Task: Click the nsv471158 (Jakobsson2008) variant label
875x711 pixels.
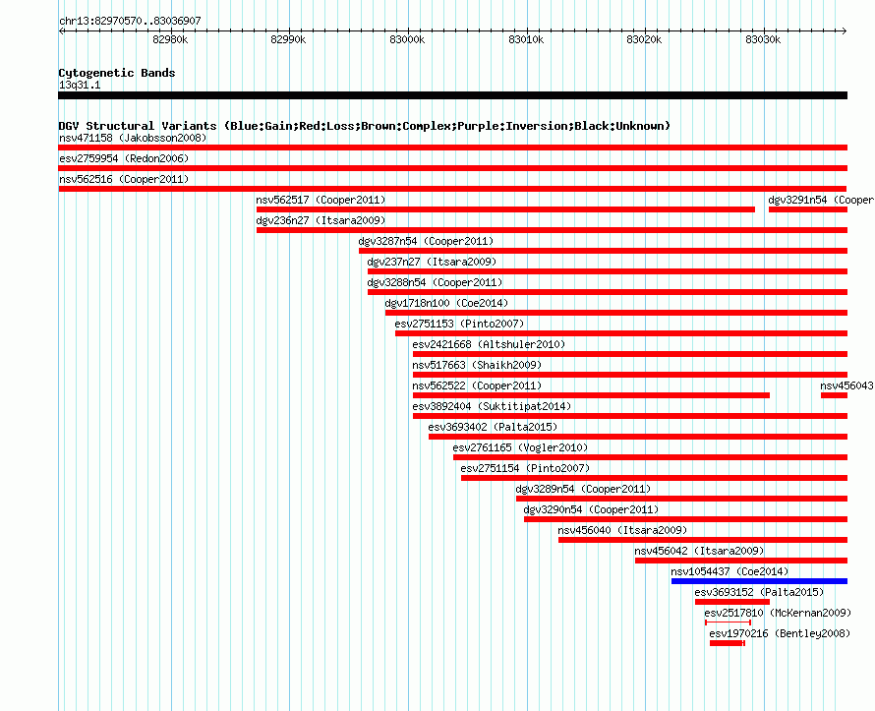Action: [133, 138]
